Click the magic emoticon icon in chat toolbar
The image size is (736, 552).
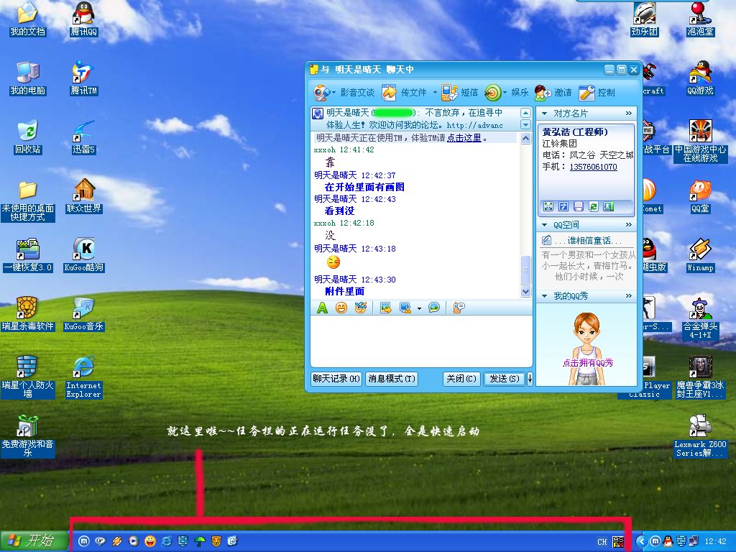[361, 308]
